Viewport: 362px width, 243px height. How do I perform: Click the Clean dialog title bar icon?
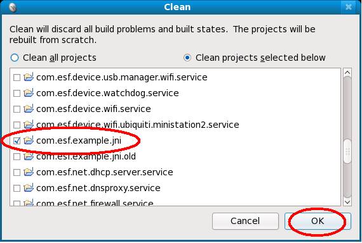pos(13,8)
